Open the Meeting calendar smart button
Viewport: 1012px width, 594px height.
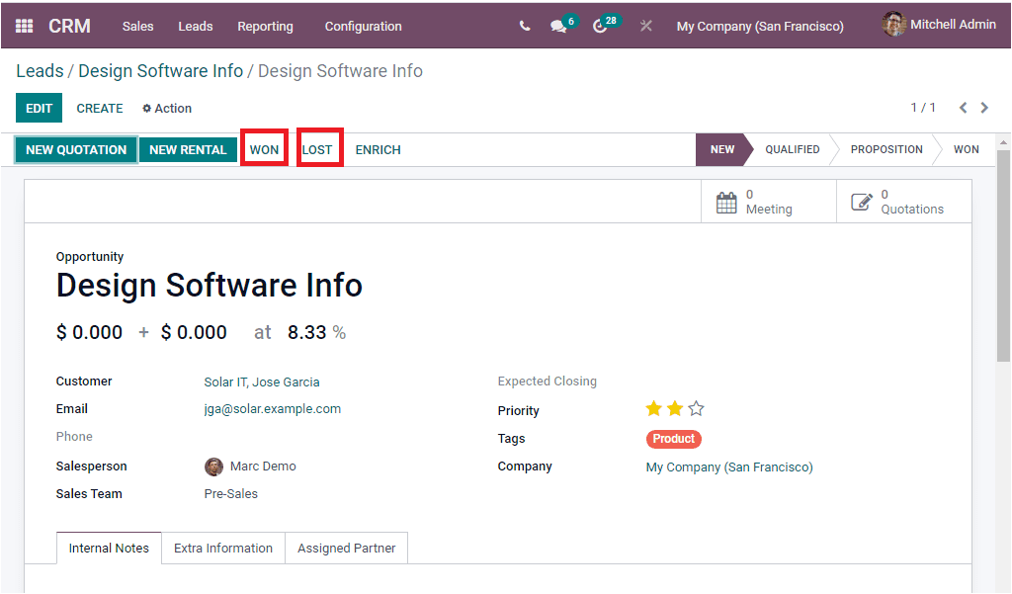coord(768,201)
